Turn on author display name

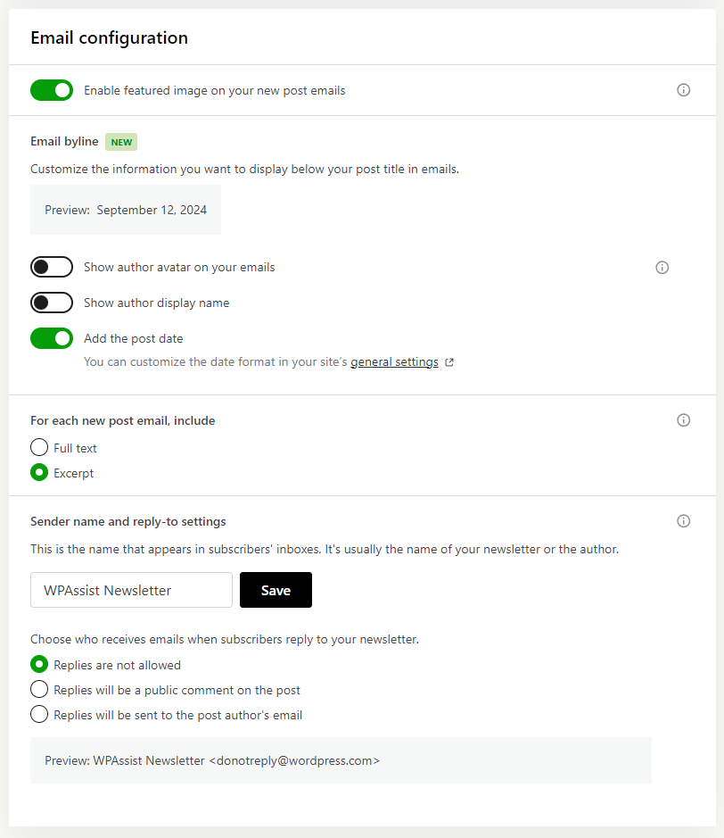pos(51,302)
